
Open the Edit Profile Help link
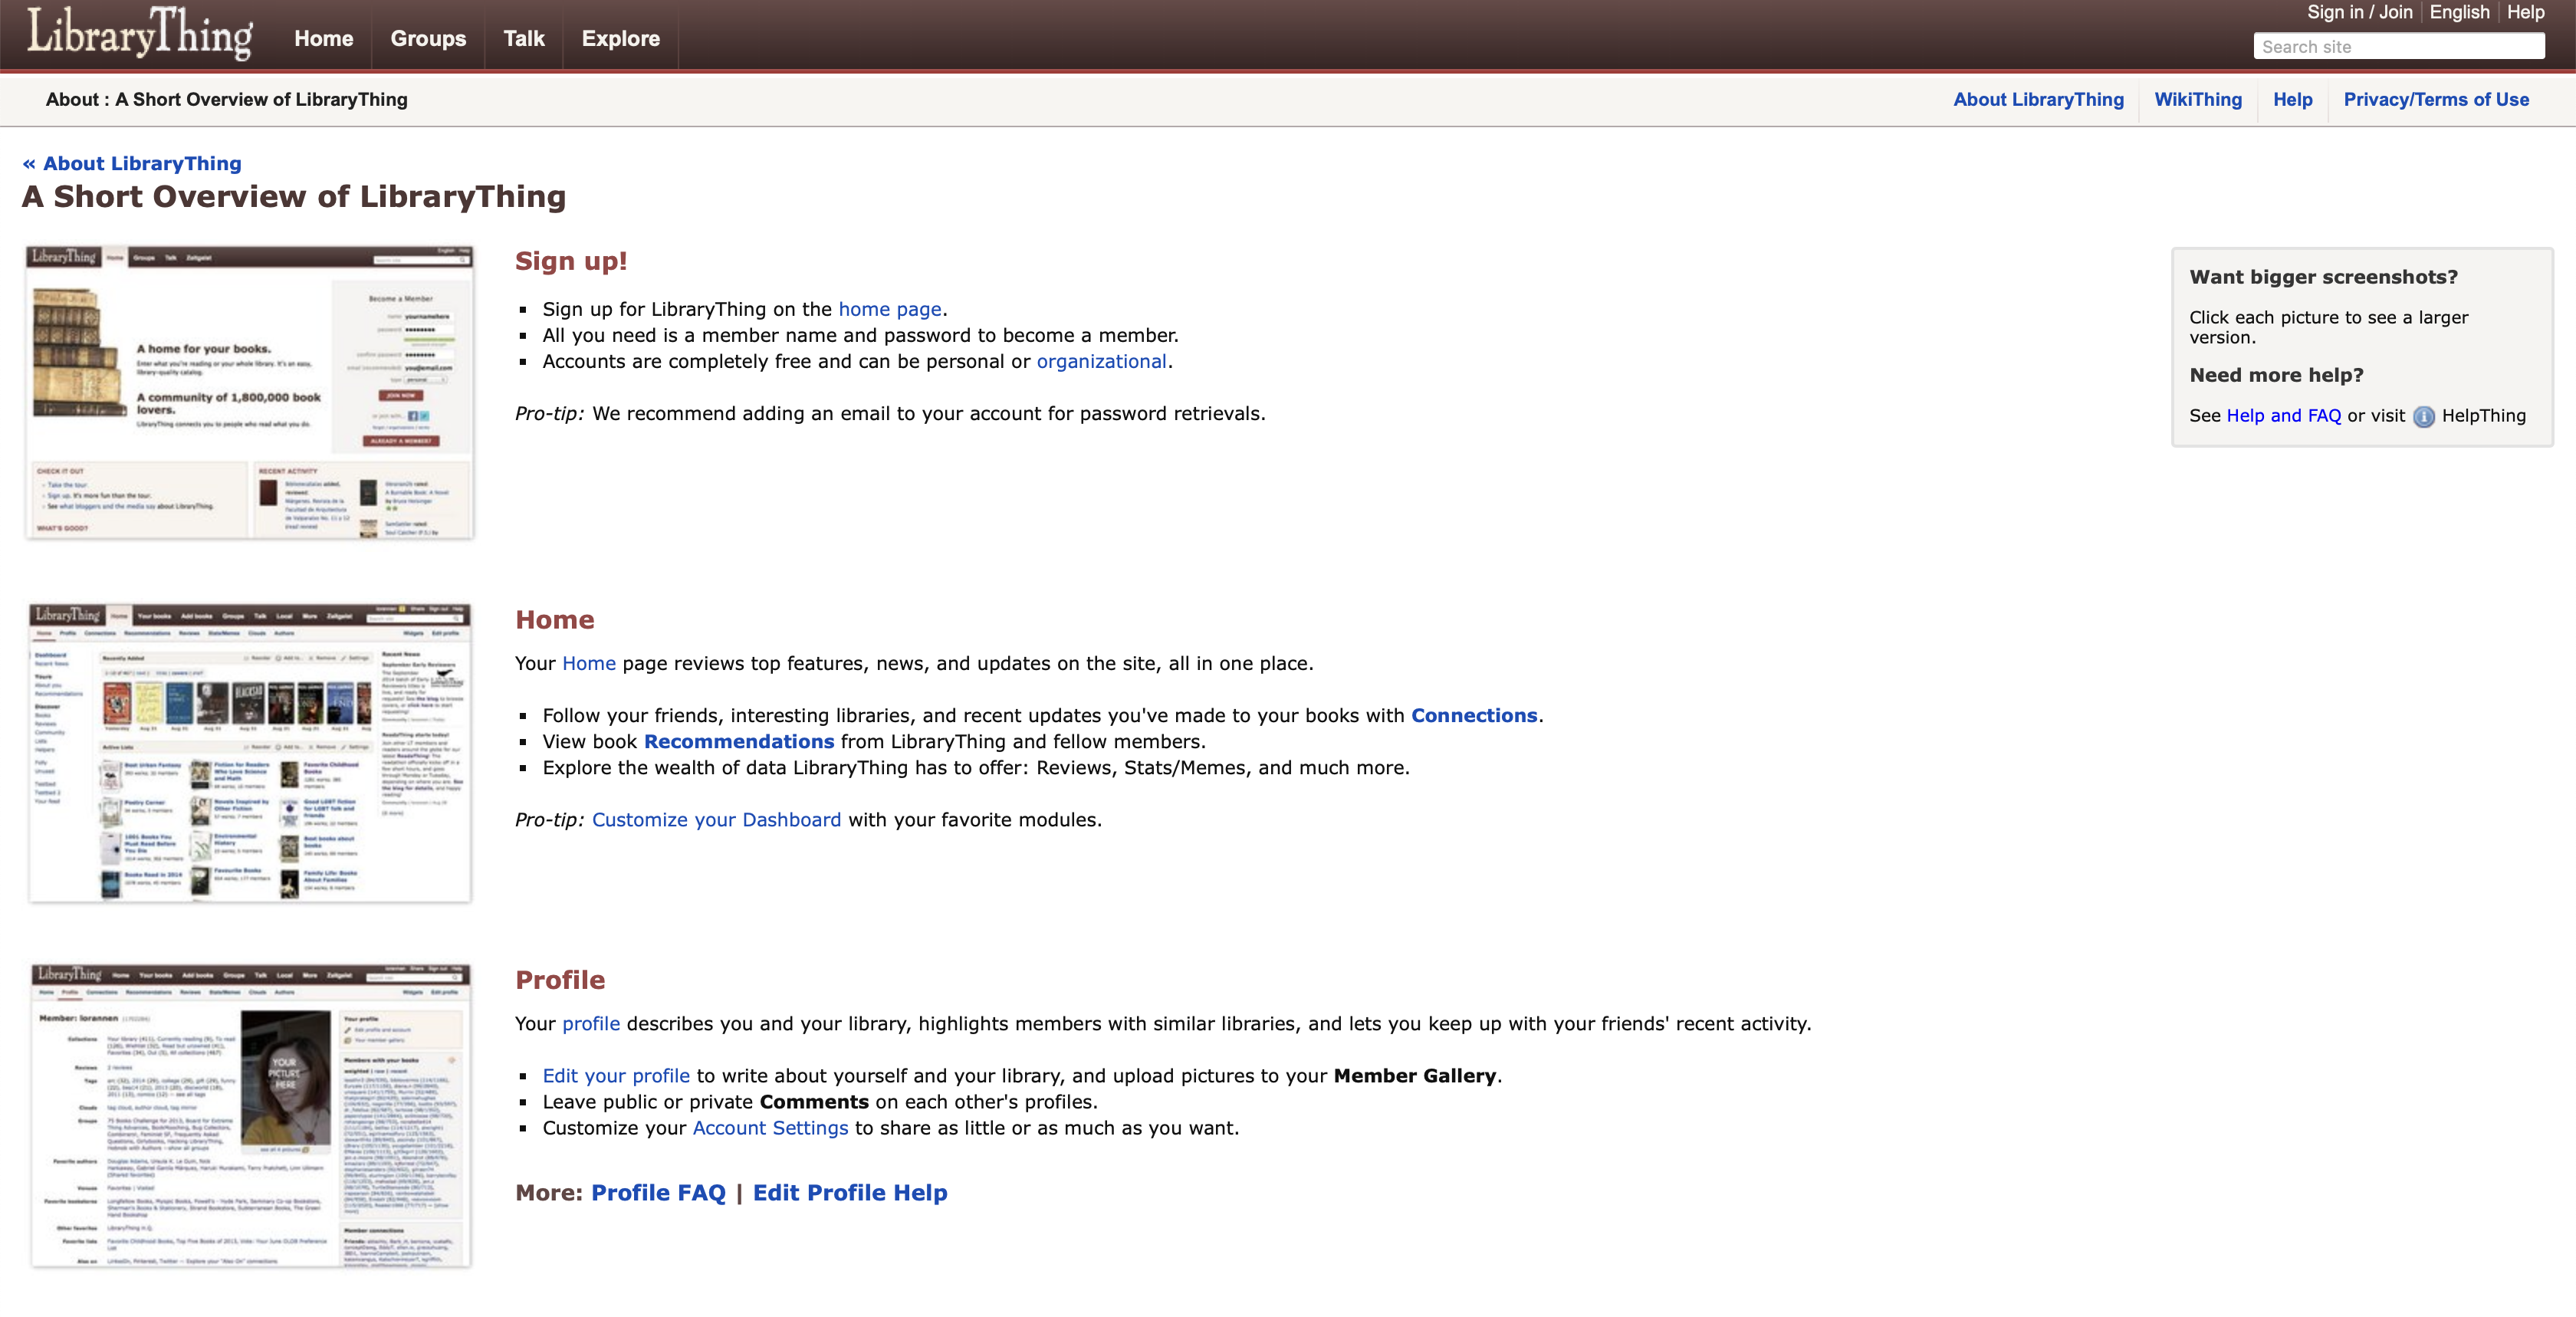[850, 1193]
